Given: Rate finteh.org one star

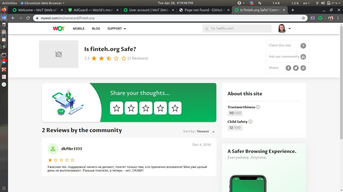Looking at the screenshot, I should pyautogui.click(x=117, y=108).
